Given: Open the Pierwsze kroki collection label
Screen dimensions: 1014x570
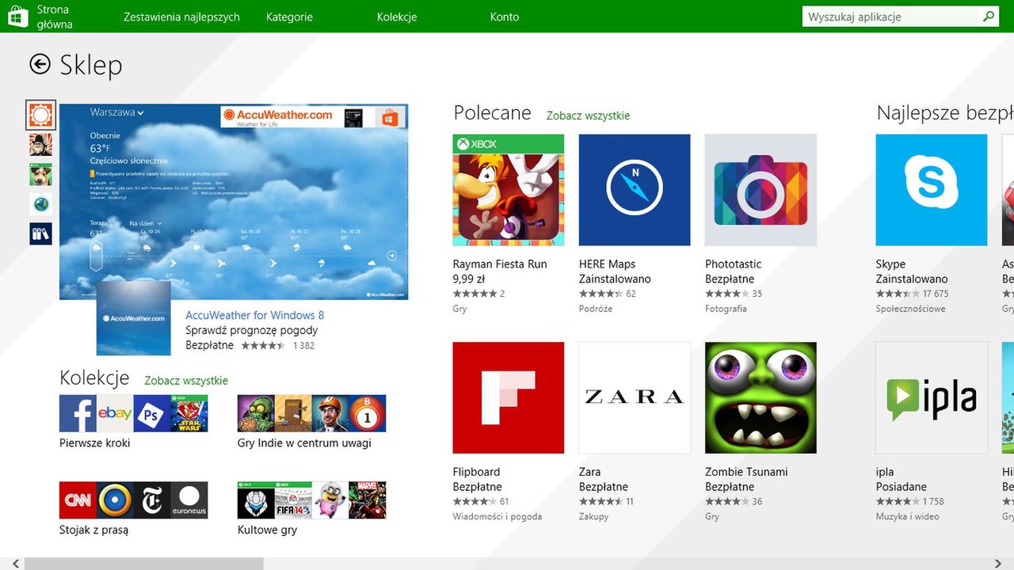Looking at the screenshot, I should (x=95, y=443).
